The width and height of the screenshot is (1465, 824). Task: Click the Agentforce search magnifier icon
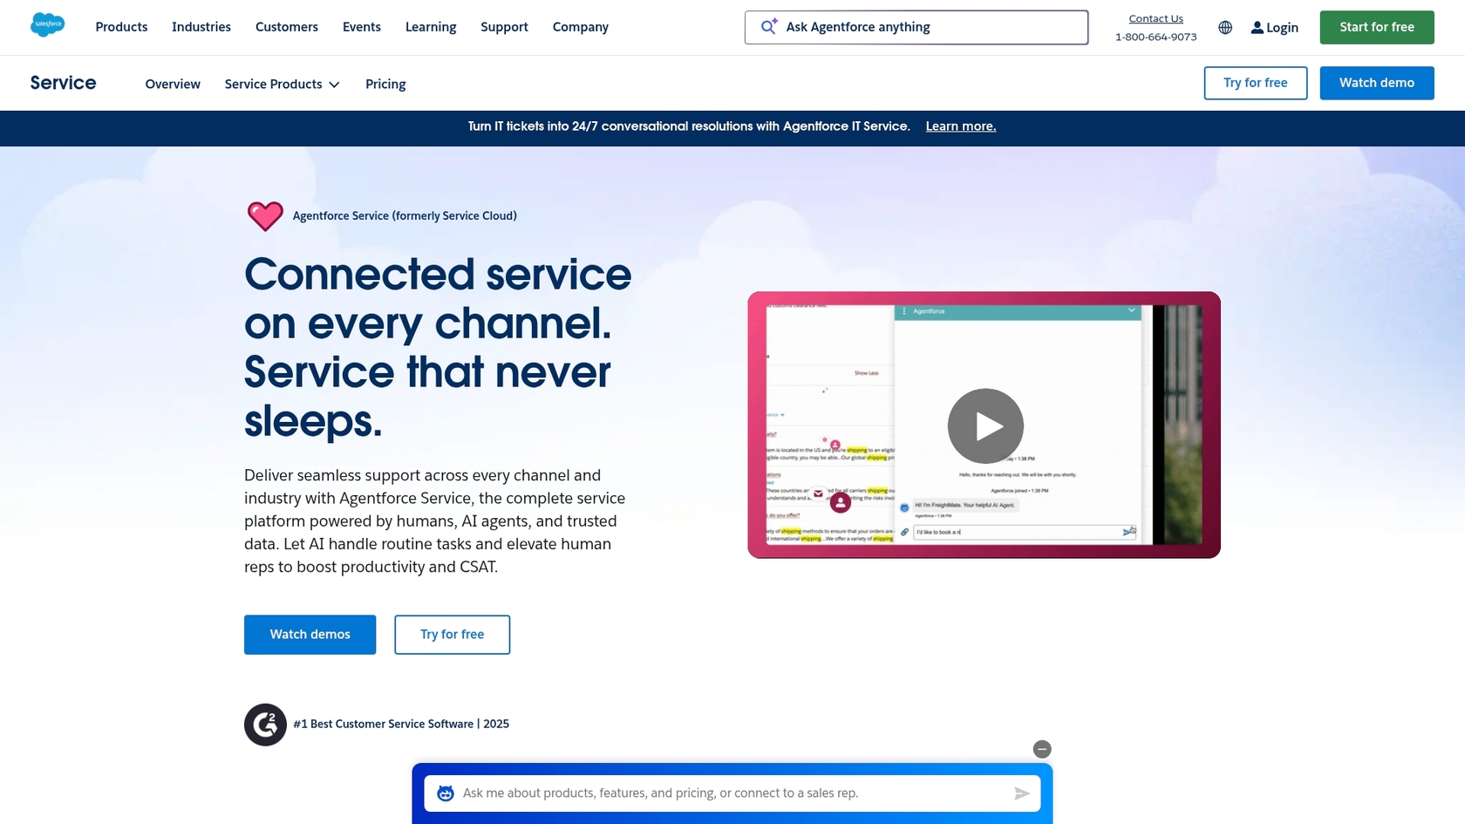(767, 26)
